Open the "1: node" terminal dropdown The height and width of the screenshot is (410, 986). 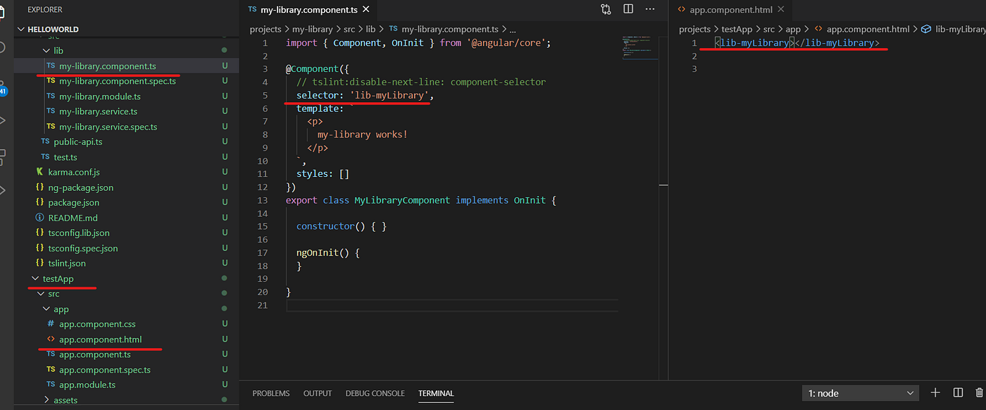coord(860,392)
